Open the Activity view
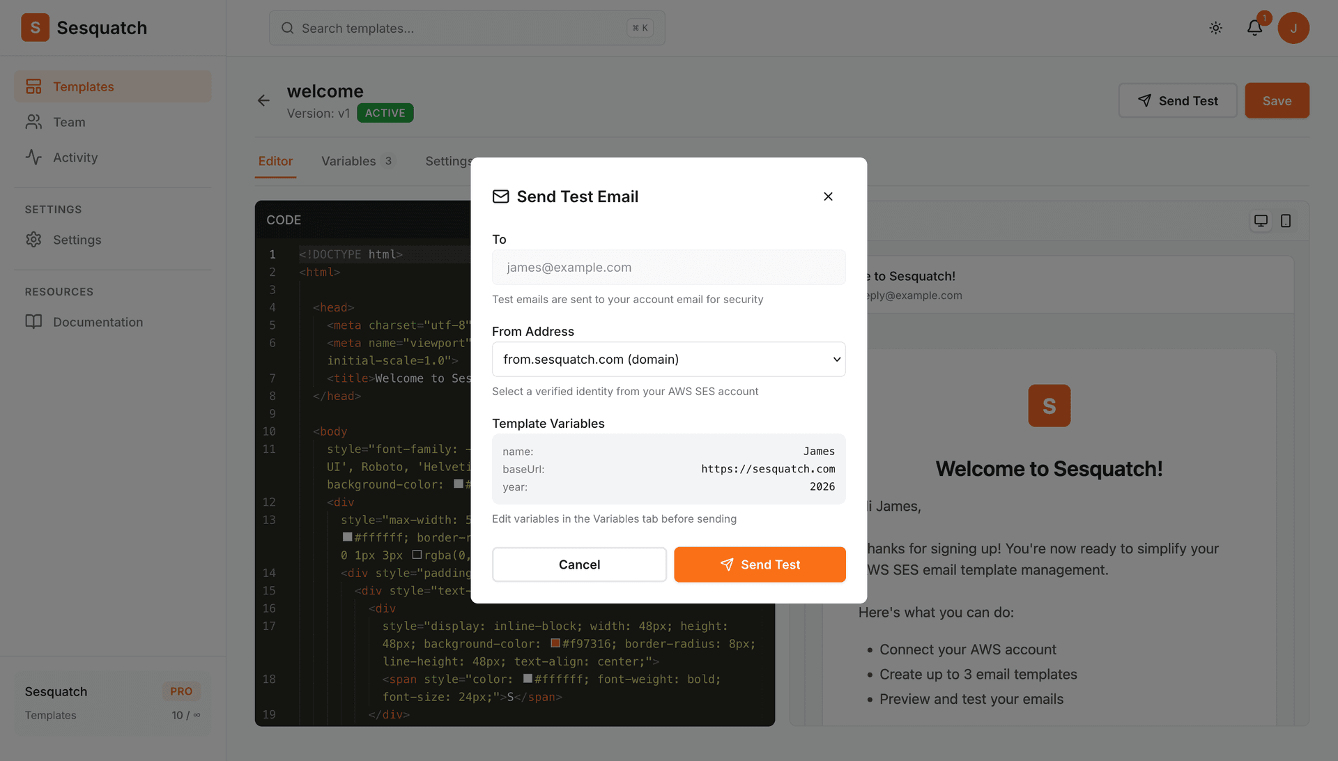 tap(75, 157)
